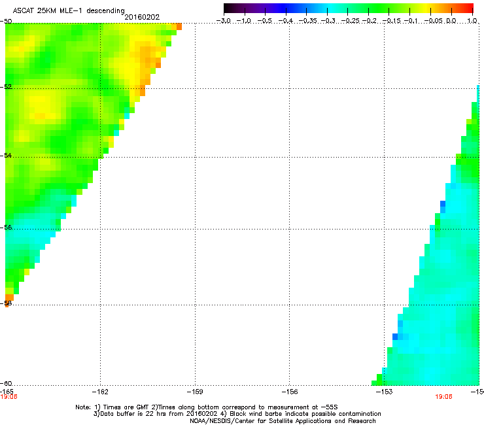Click the -54 latitude axis label

click(6, 155)
